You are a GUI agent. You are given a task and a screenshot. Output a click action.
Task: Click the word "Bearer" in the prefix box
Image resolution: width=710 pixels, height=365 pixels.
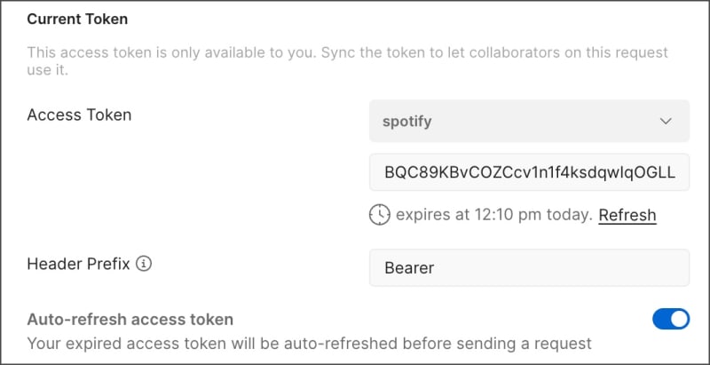coord(408,267)
